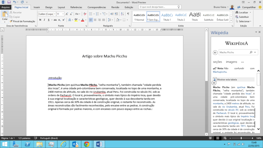This screenshot has height=148, width=263.
Task: Open the Wikipédia task pane options menu
Action: point(256,32)
